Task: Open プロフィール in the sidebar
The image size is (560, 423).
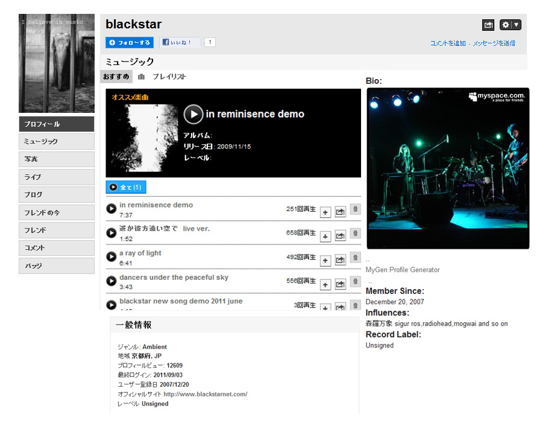Action: click(x=57, y=124)
